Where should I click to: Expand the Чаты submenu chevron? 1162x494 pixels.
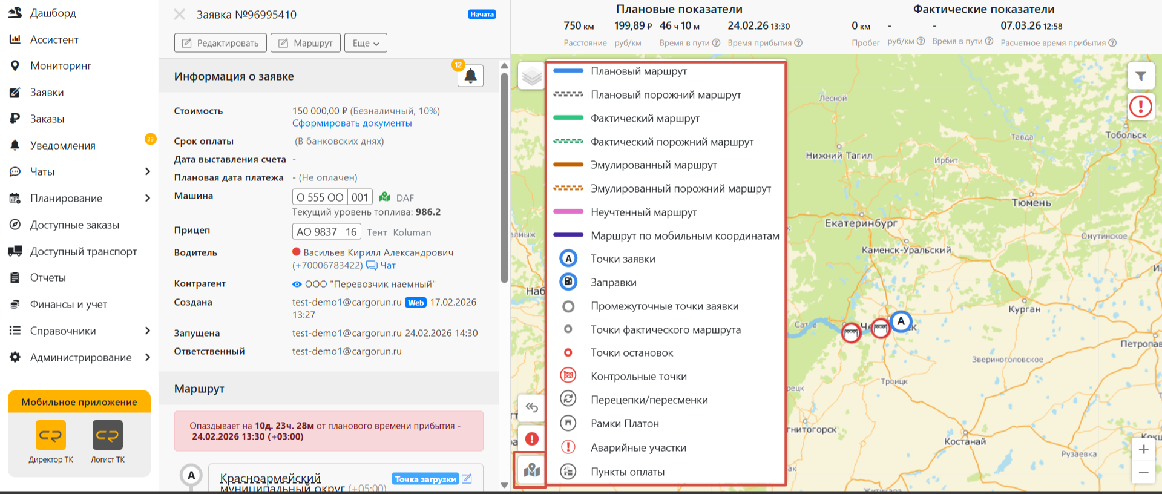pyautogui.click(x=148, y=171)
